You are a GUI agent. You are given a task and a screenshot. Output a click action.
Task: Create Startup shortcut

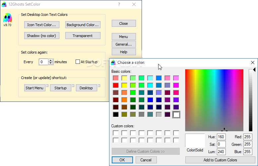[x=61, y=88]
